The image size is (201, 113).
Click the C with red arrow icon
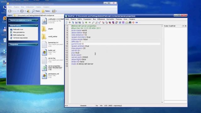pos(100,22)
